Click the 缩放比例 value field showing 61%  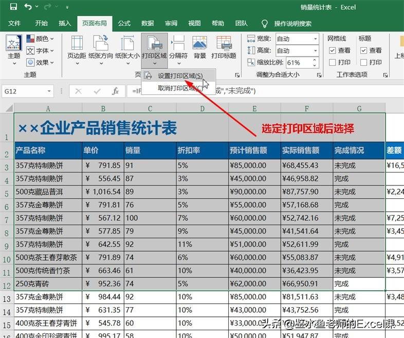(298, 63)
